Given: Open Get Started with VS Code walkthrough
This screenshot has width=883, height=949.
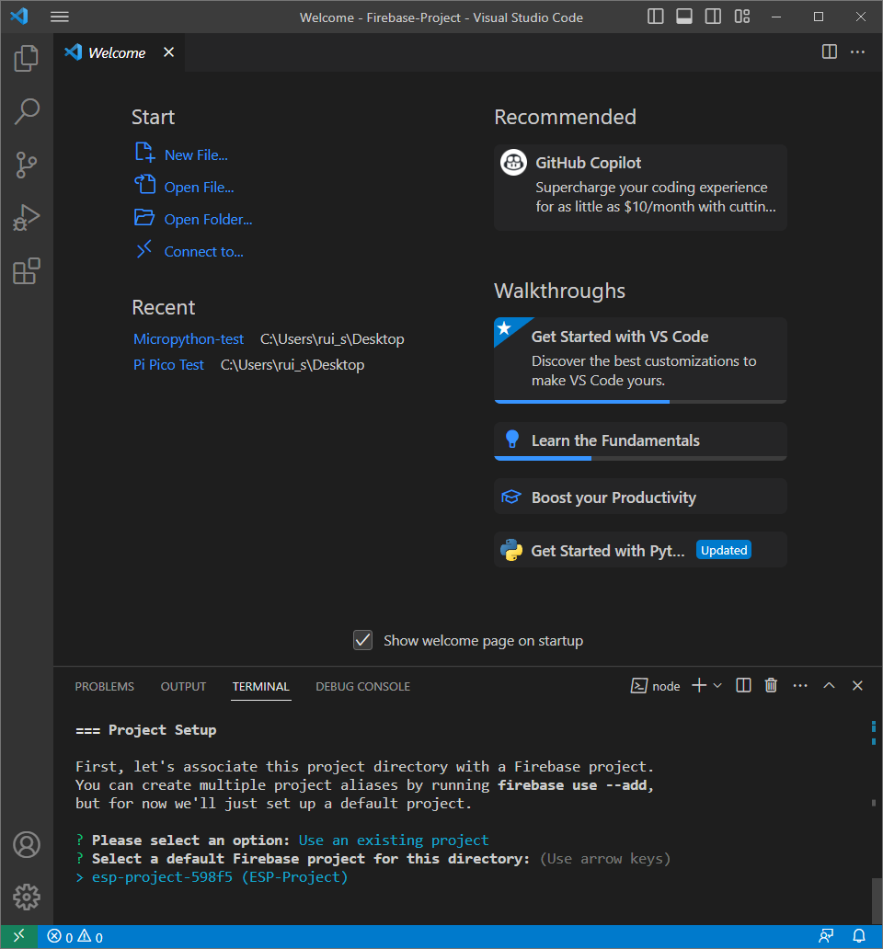Looking at the screenshot, I should (x=640, y=360).
